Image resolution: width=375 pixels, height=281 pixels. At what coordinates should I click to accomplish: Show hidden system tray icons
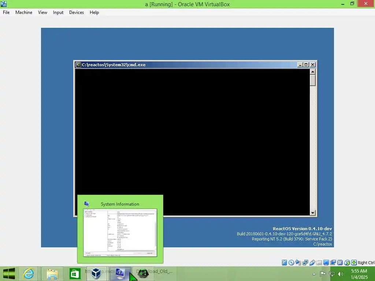[314, 274]
